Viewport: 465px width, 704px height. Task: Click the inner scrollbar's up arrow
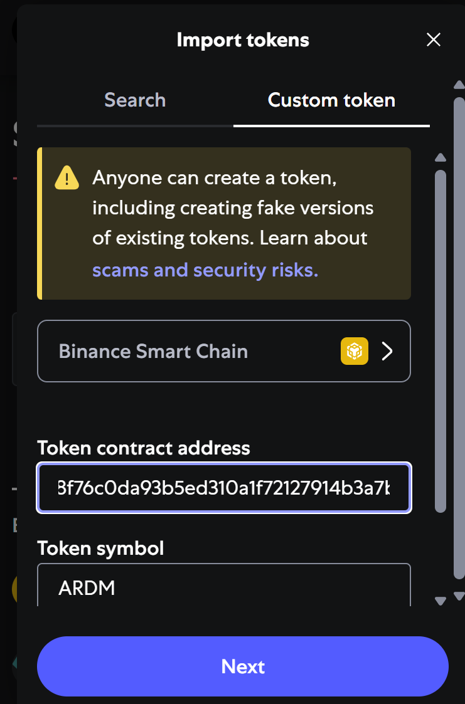(x=441, y=157)
